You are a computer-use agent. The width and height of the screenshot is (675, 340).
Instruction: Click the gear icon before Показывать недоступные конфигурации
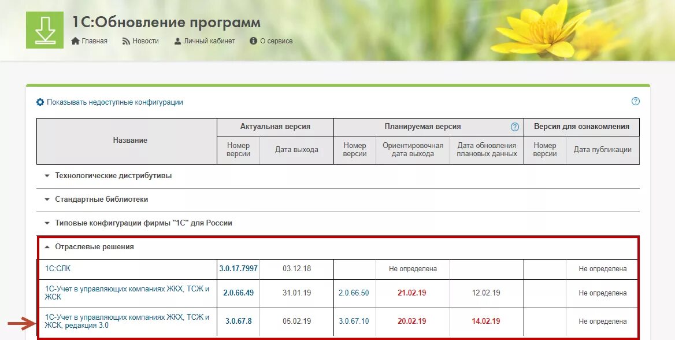(39, 102)
